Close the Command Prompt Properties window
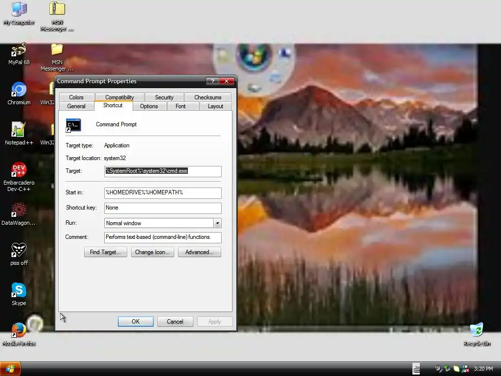The width and height of the screenshot is (501, 376). [227, 81]
